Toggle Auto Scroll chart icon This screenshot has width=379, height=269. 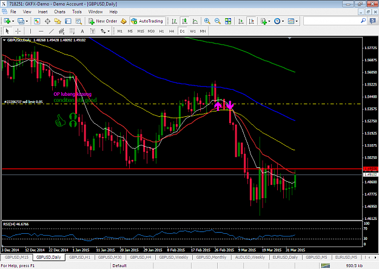point(241,21)
